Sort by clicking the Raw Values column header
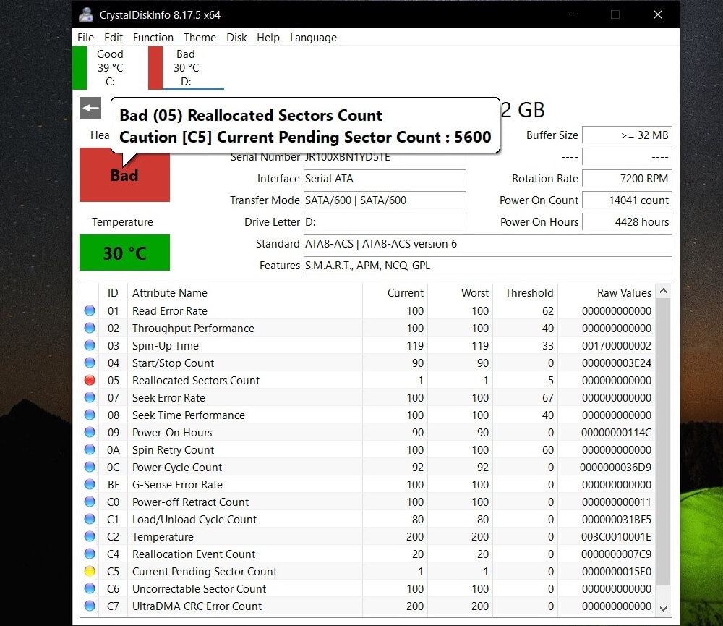 (x=624, y=292)
